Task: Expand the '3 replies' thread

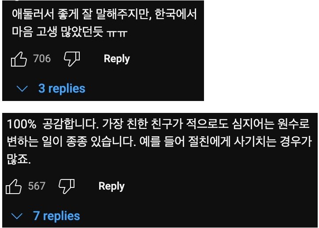Action: coord(62,89)
